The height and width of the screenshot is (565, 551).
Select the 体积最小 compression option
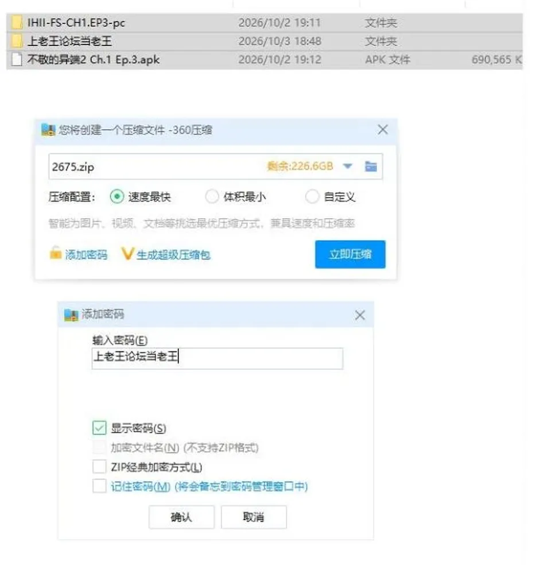tap(212, 197)
